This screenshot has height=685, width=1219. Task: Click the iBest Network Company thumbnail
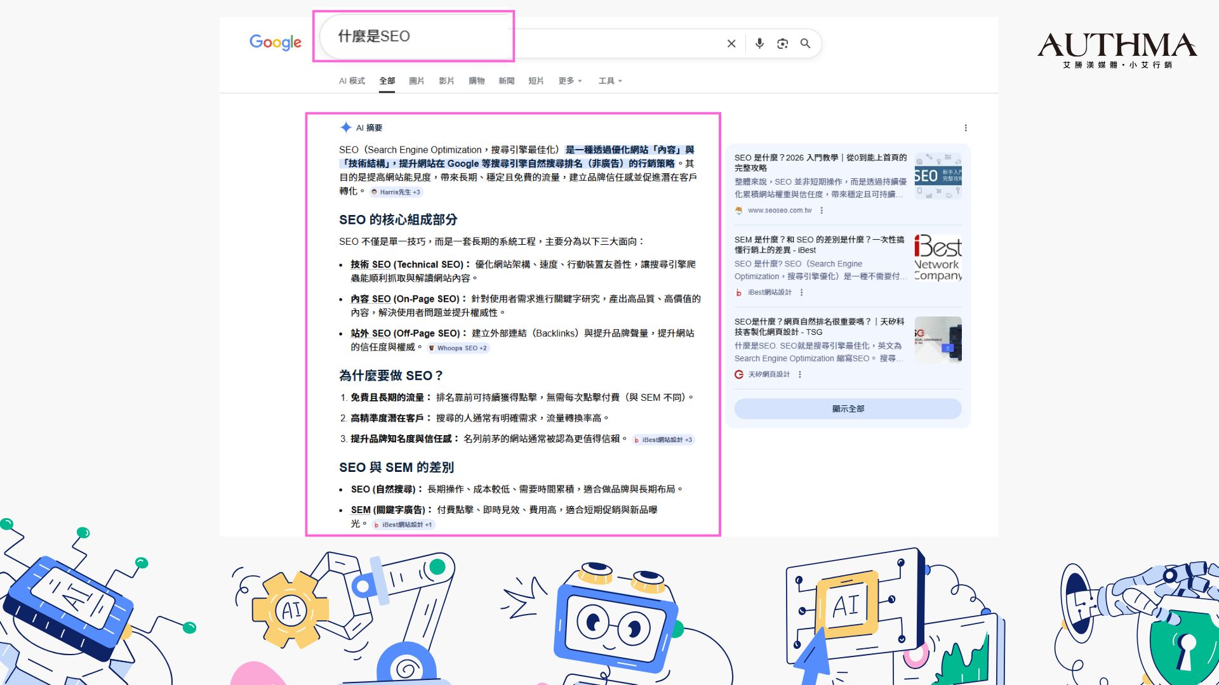(938, 258)
